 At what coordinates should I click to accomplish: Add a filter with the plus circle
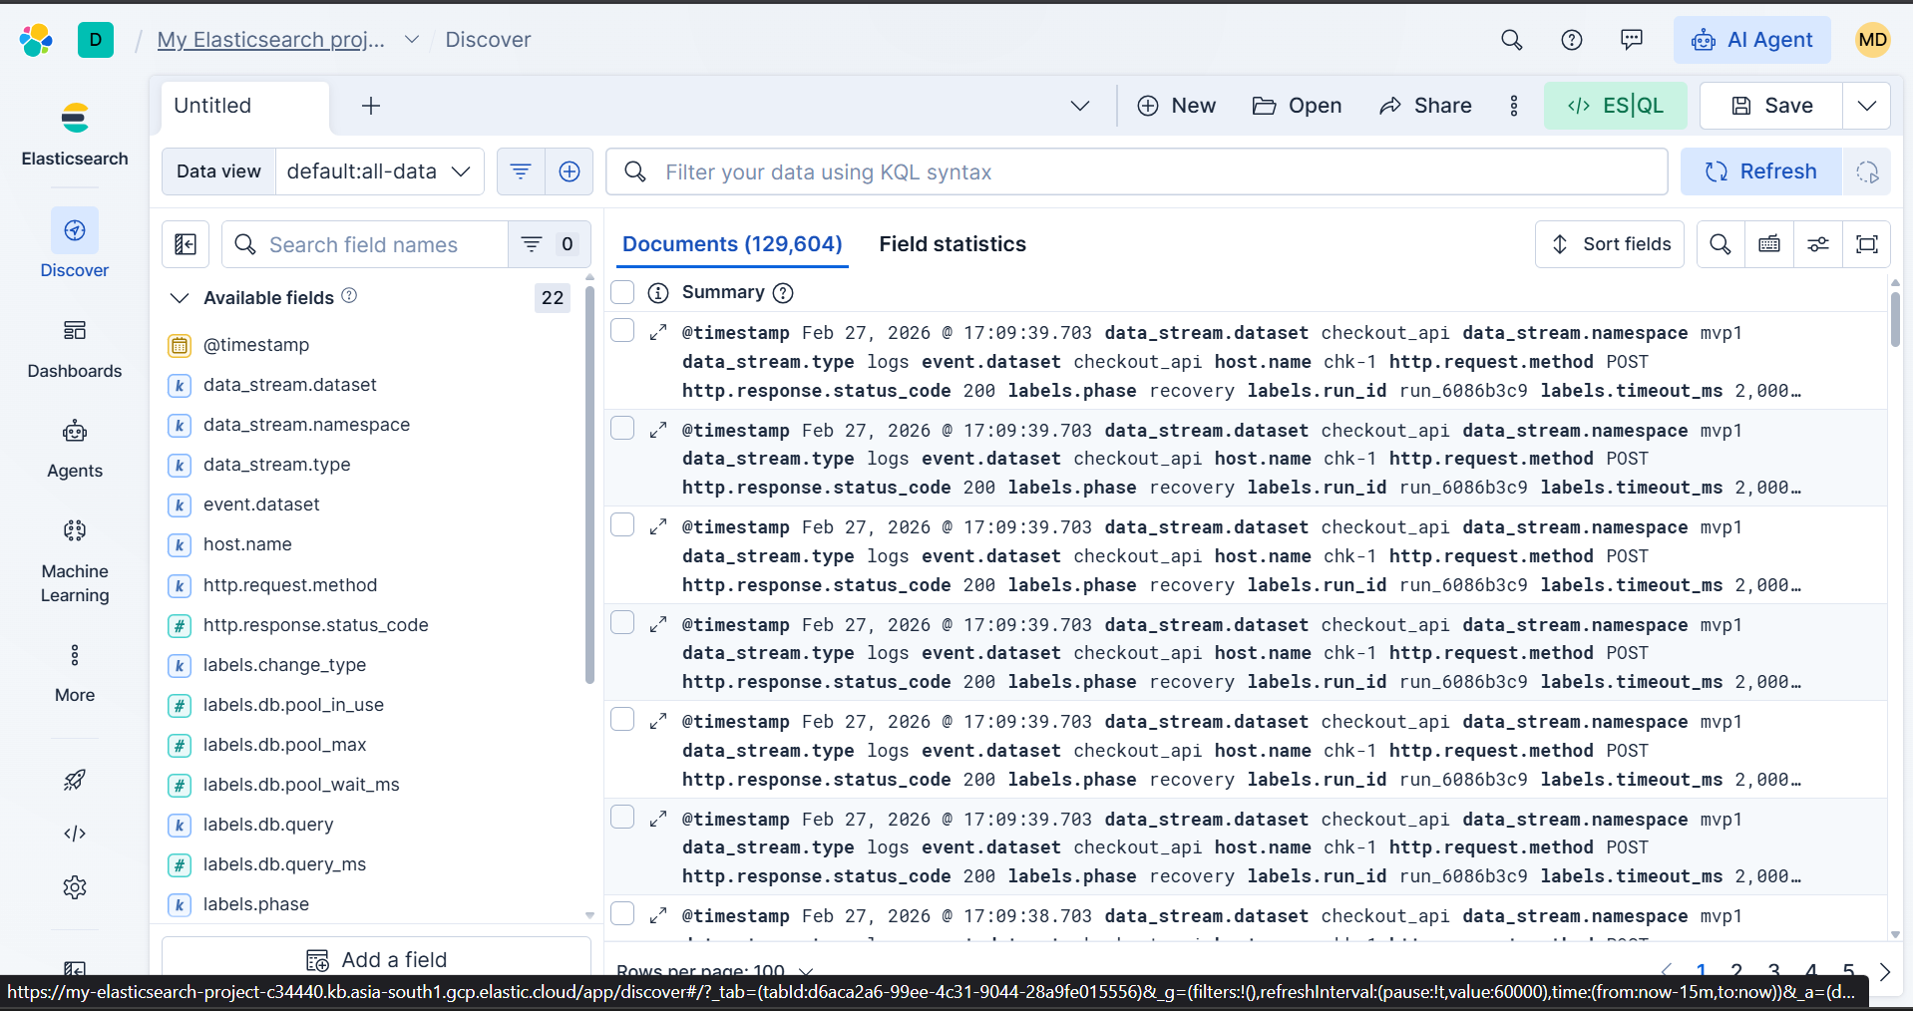point(570,171)
